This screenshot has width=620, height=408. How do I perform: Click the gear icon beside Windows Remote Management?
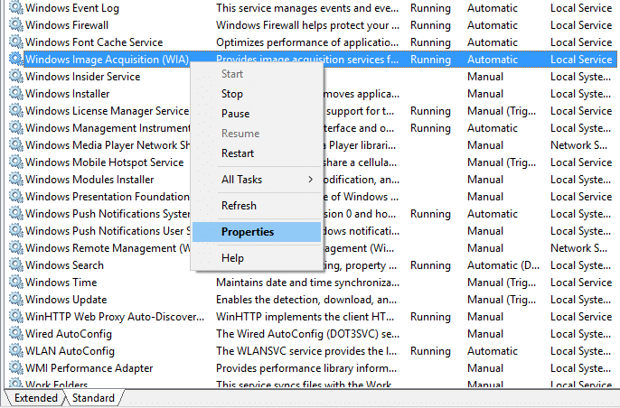16,248
